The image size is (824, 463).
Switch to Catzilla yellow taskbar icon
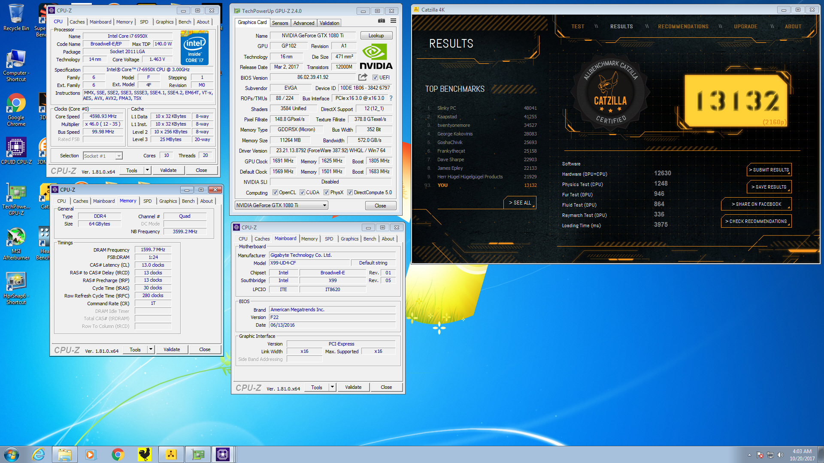[x=171, y=454]
